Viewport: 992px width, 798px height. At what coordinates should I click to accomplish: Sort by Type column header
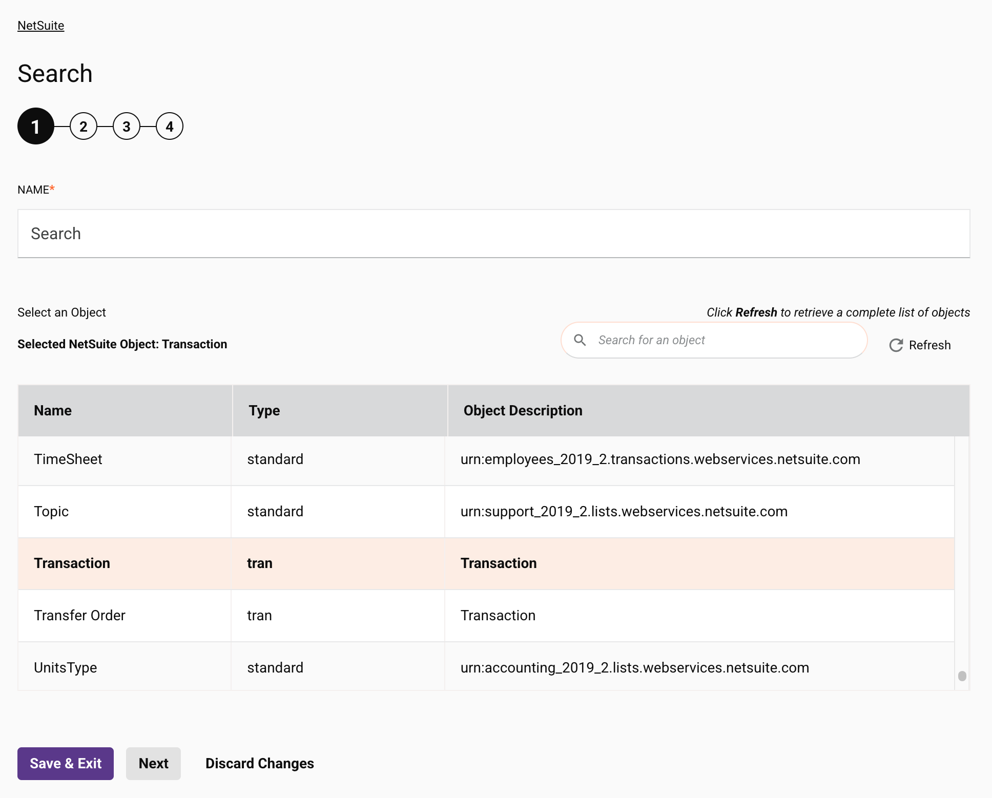tap(340, 411)
